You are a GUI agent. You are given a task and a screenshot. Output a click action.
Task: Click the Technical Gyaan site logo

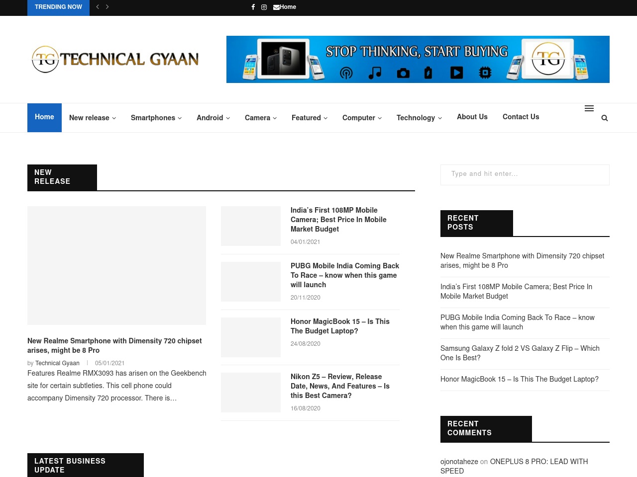pos(115,59)
